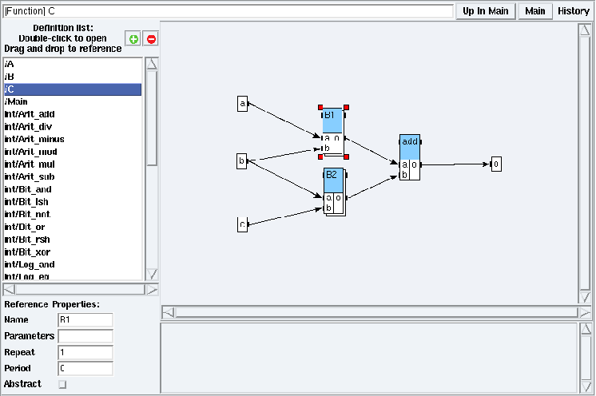Image resolution: width=596 pixels, height=396 pixels.
Task: Click the canvas horizontal scroll right arrow
Action: (x=585, y=312)
